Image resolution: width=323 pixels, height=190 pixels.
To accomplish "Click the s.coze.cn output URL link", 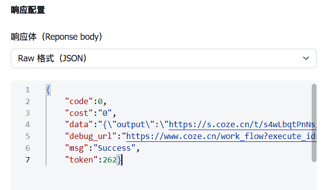I will (242, 125).
